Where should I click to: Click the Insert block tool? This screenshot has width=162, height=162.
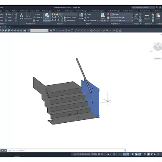pyautogui.click(x=81, y=16)
